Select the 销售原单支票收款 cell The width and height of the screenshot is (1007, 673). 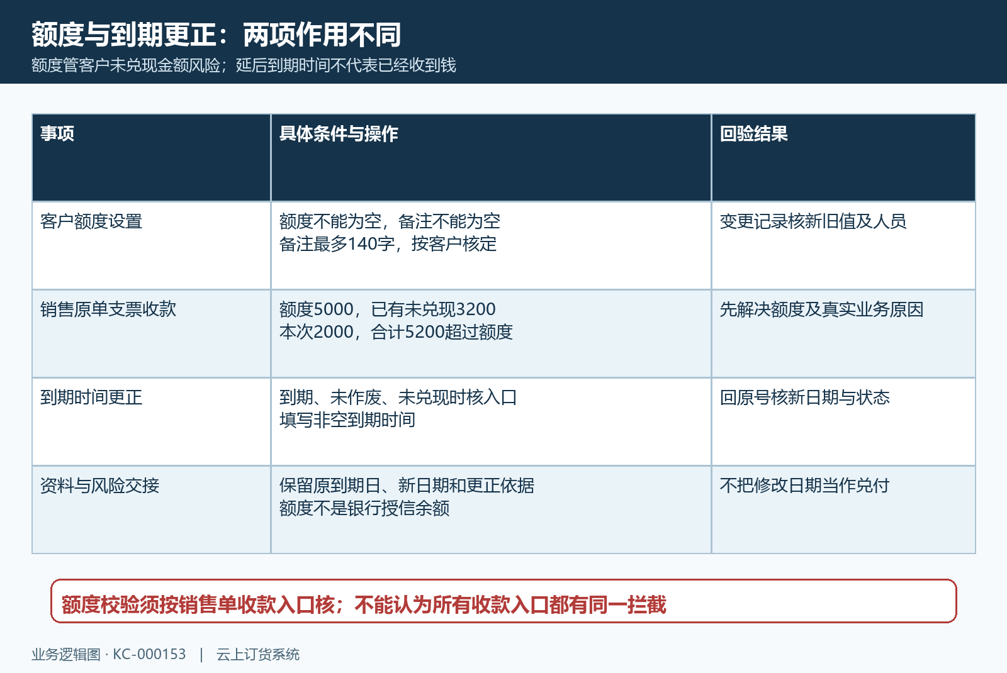[152, 334]
